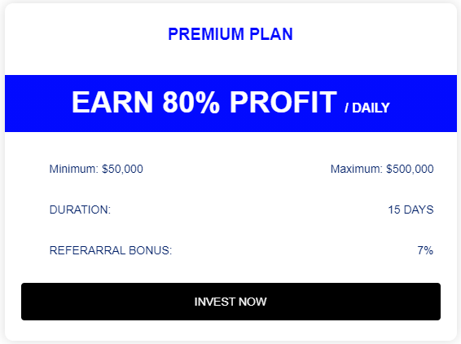This screenshot has width=461, height=344.
Task: Click the $50,000 minimum amount
Action: point(122,169)
